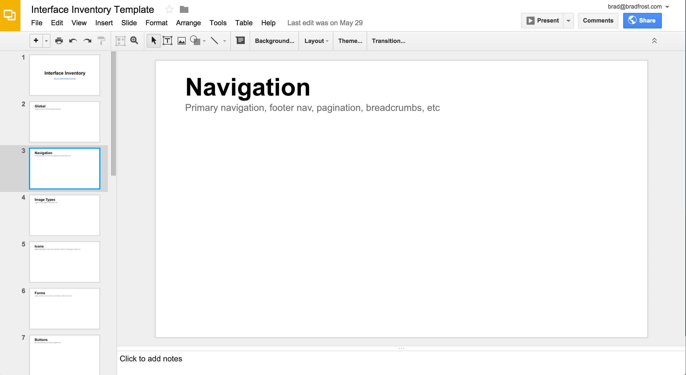Click the redo arrow icon
The width and height of the screenshot is (686, 375).
[x=87, y=41]
